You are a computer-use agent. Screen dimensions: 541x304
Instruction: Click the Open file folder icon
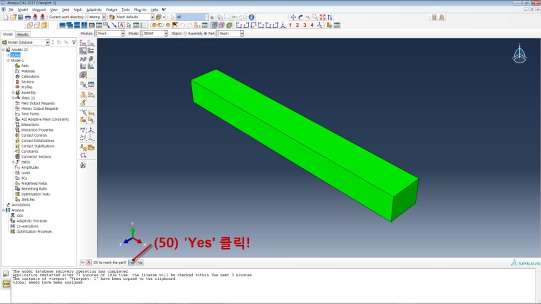pos(13,17)
